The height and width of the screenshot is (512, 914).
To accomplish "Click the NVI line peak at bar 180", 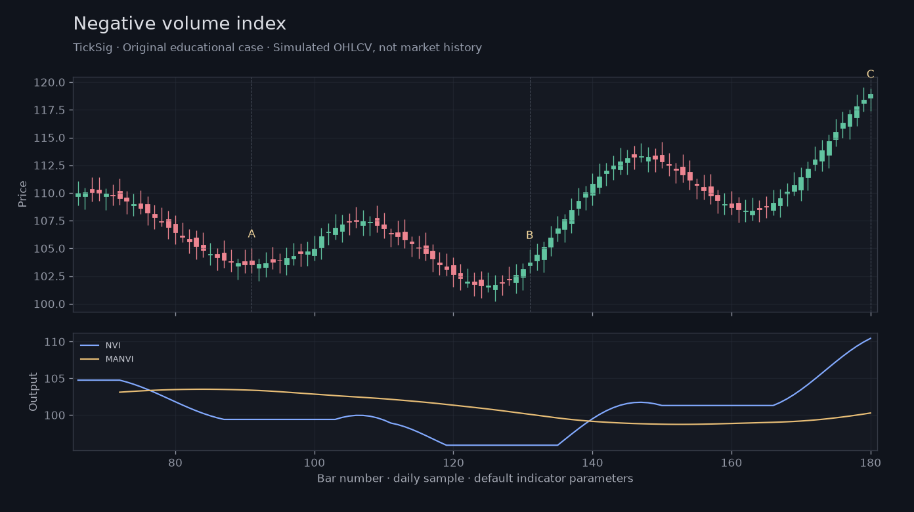I will [x=871, y=338].
